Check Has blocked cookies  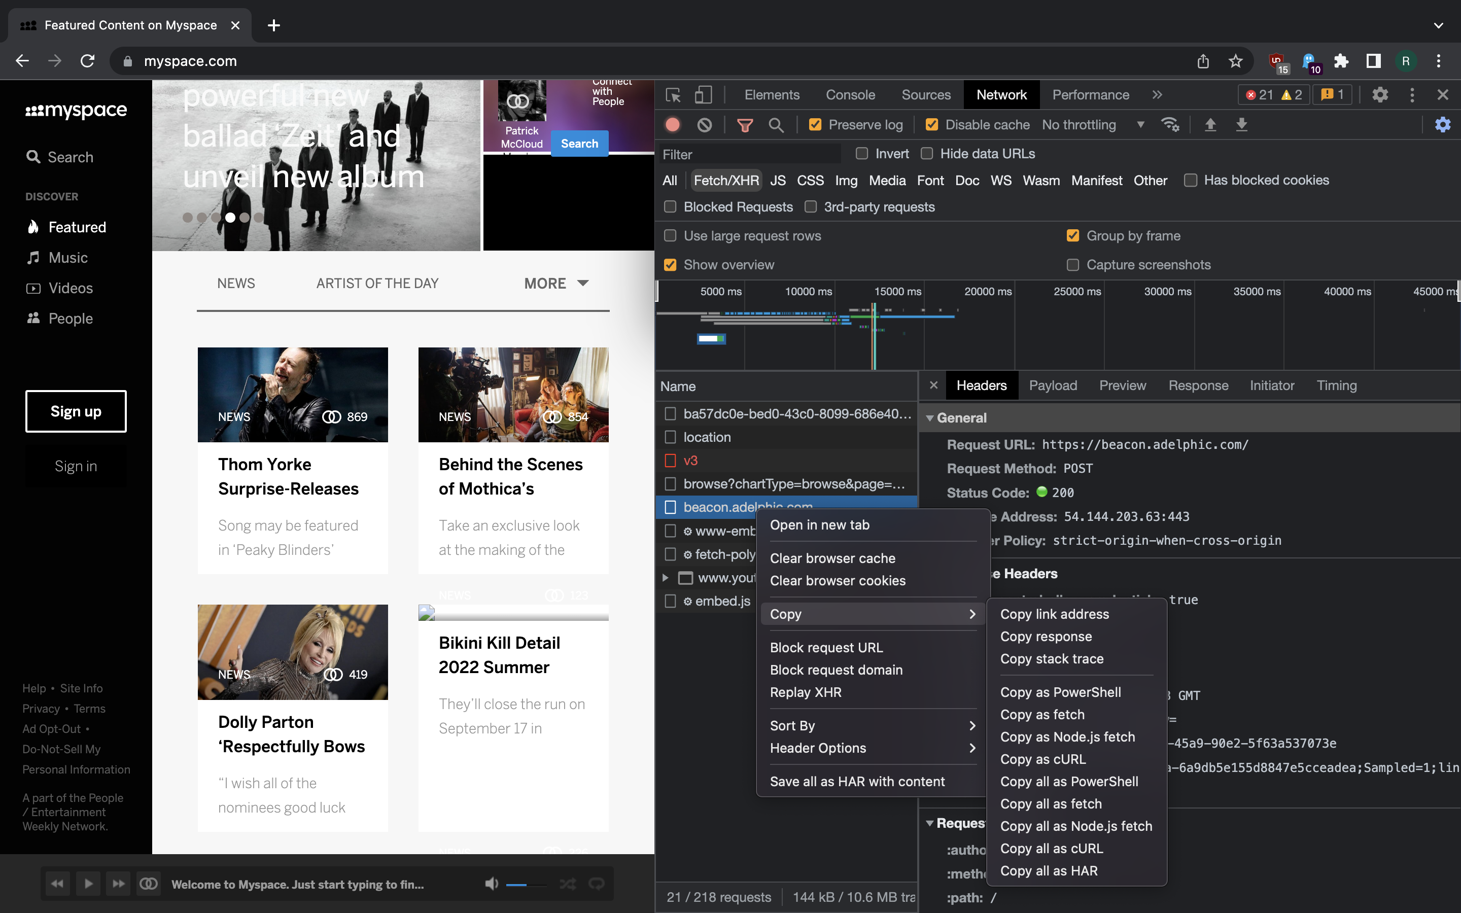(1191, 181)
